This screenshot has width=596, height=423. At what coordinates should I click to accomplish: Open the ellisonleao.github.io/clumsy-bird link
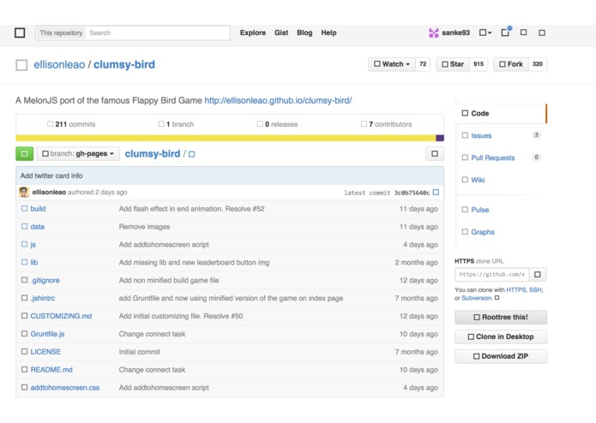click(278, 100)
